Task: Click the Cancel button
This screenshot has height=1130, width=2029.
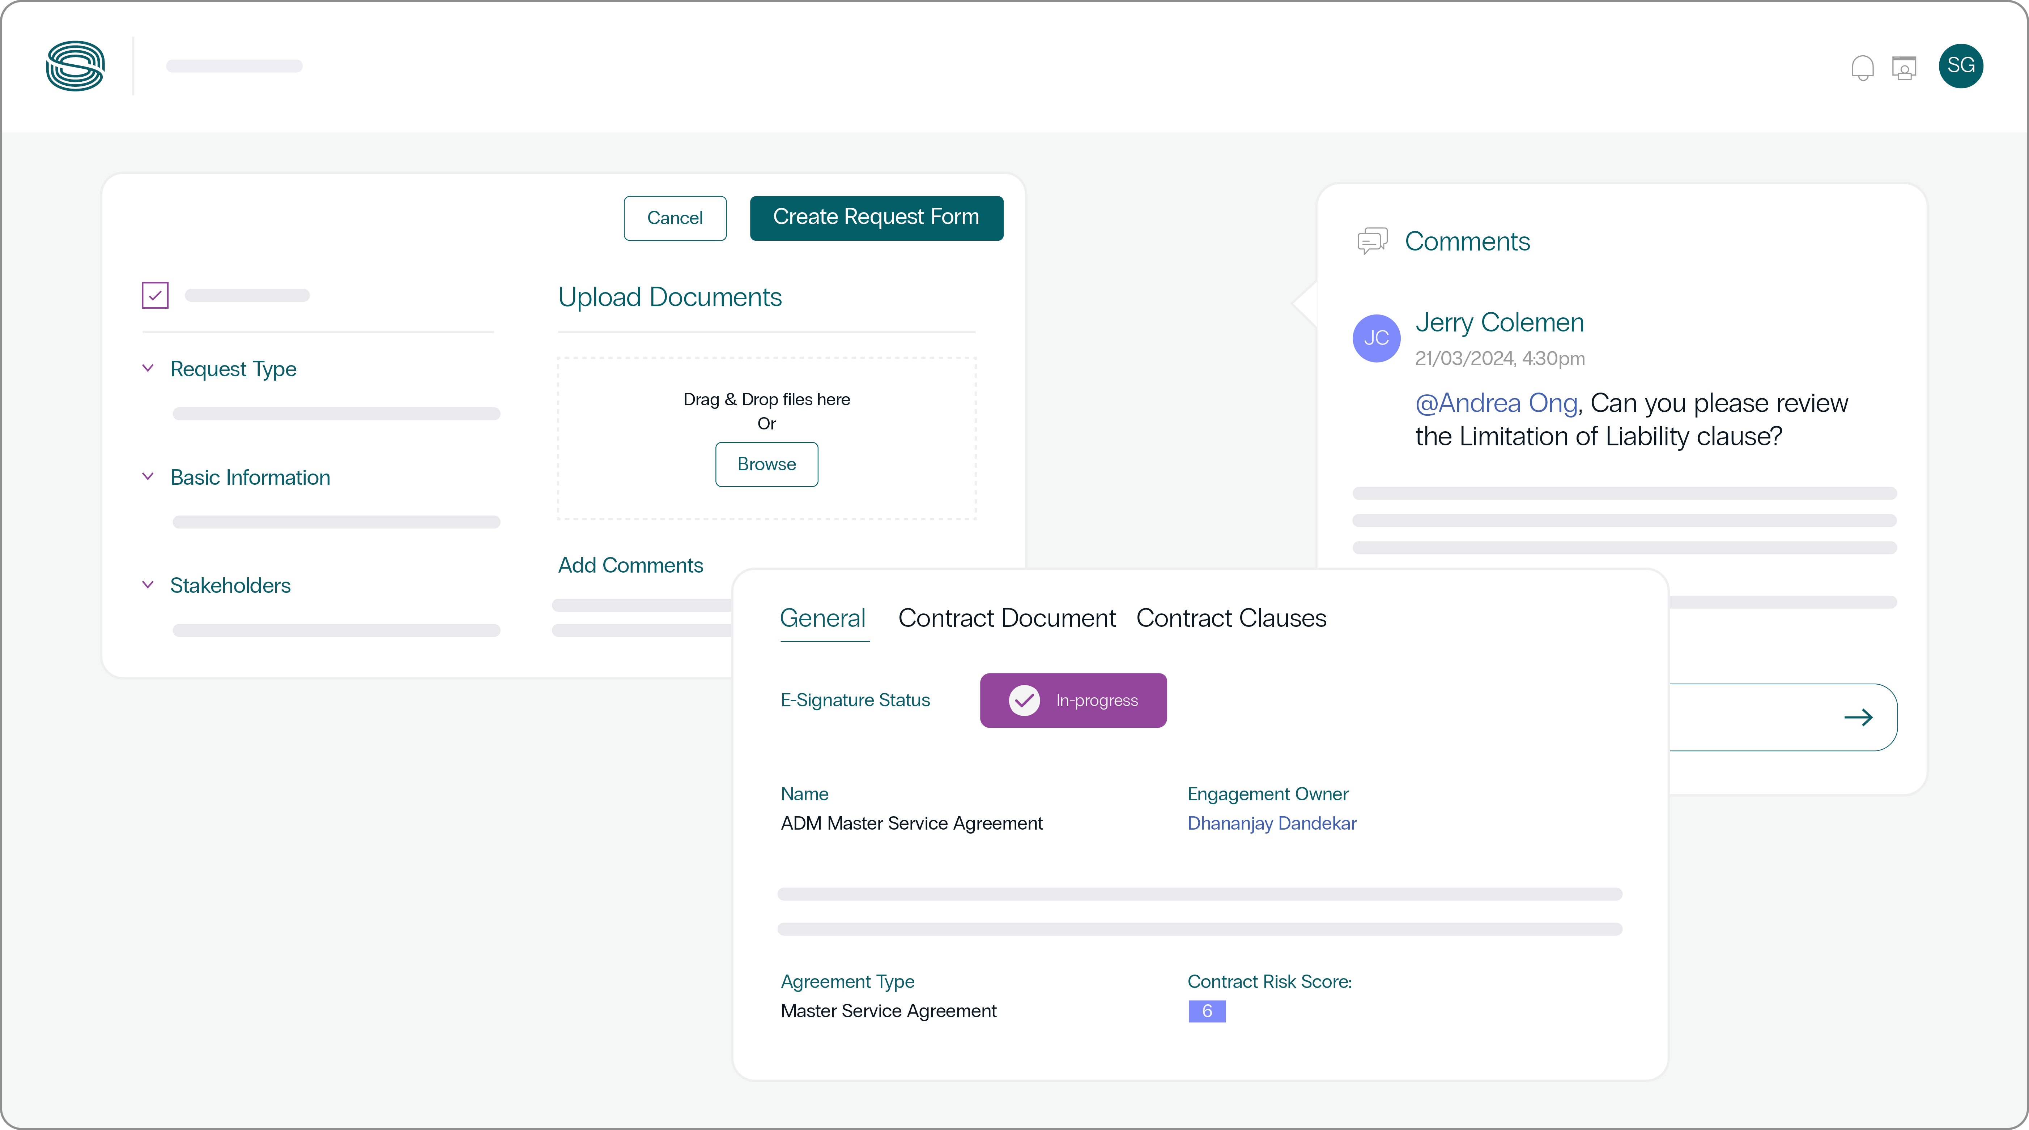Action: click(675, 218)
